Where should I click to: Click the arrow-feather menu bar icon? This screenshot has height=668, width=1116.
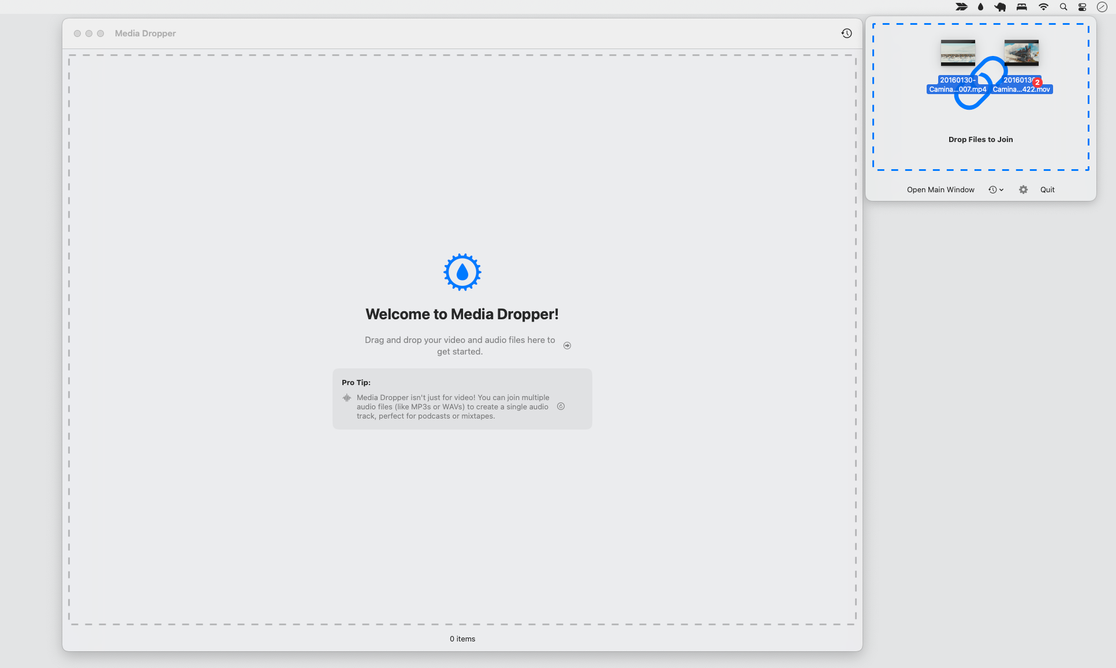(961, 7)
